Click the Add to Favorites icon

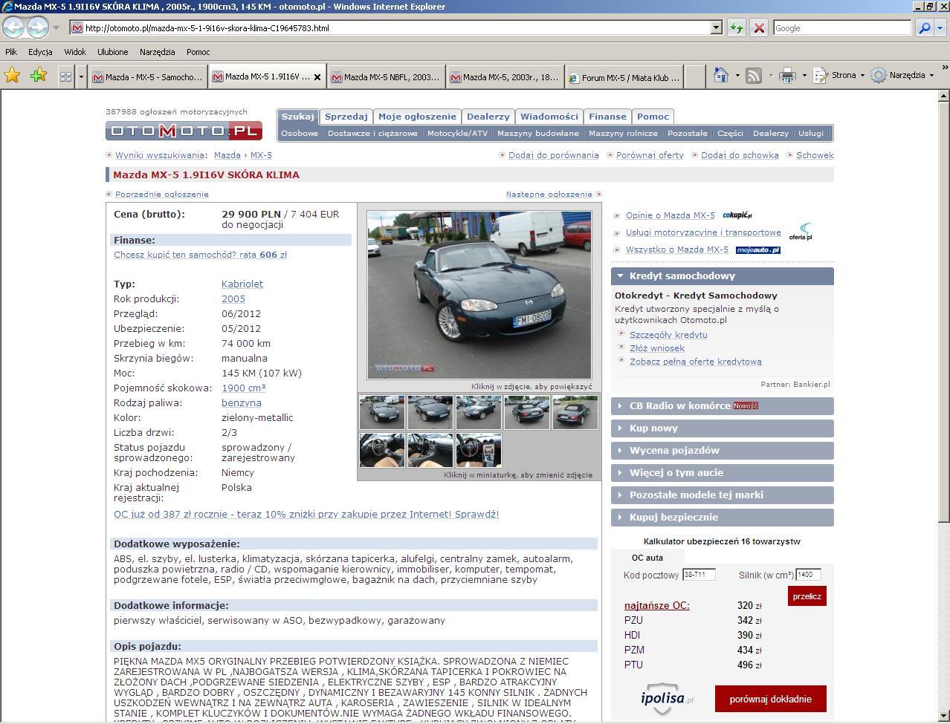[38, 75]
